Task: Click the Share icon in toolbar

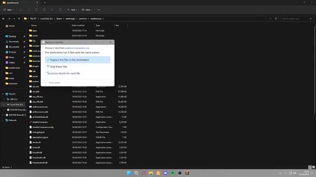Action: tap(52, 10)
